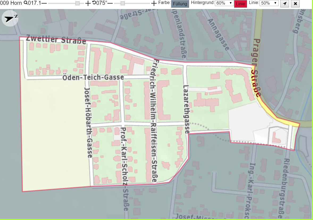The height and width of the screenshot is (220, 313).
Task: Click the zoom slider handle
Action: coord(77,3)
